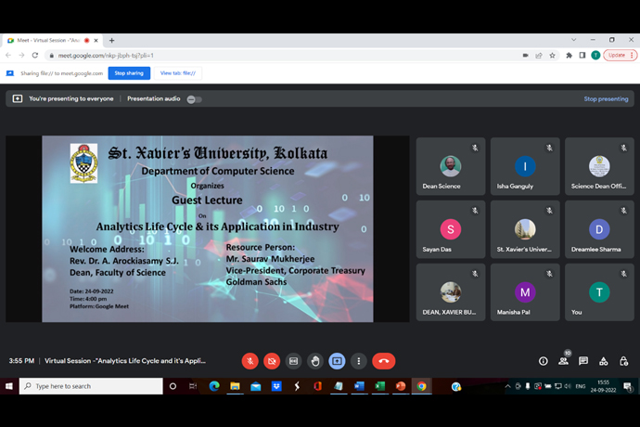Open the Activities panel
The width and height of the screenshot is (640, 427).
click(x=603, y=361)
